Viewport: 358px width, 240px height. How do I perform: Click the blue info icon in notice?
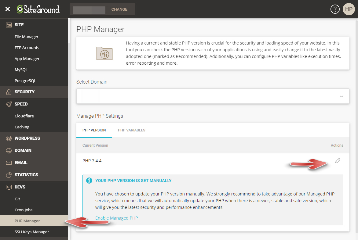tap(89, 181)
